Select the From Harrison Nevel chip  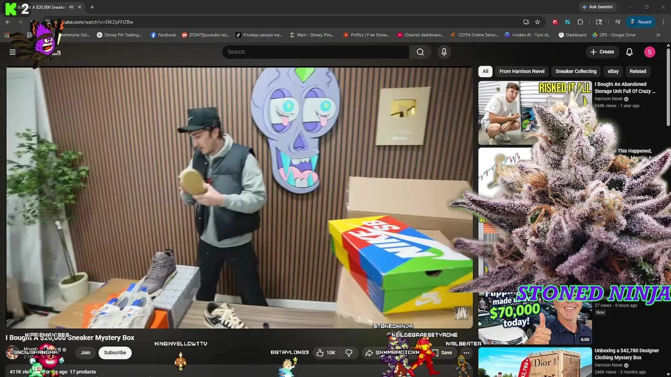coord(522,71)
